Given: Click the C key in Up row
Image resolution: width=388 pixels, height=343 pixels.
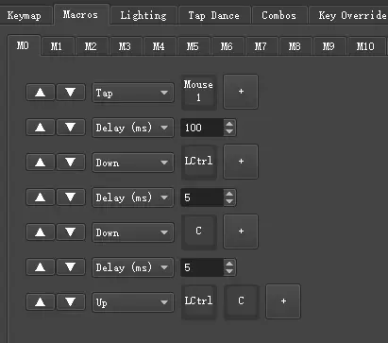Looking at the screenshot, I should [x=241, y=301].
